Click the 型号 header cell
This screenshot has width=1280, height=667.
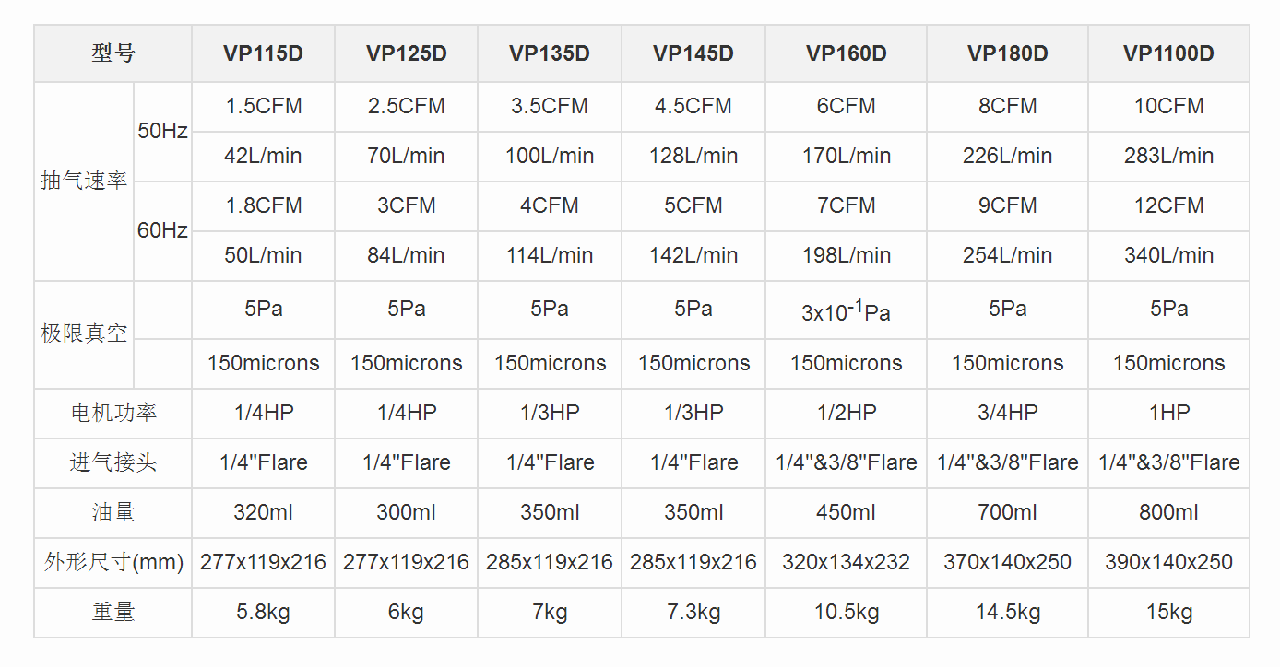(x=113, y=53)
